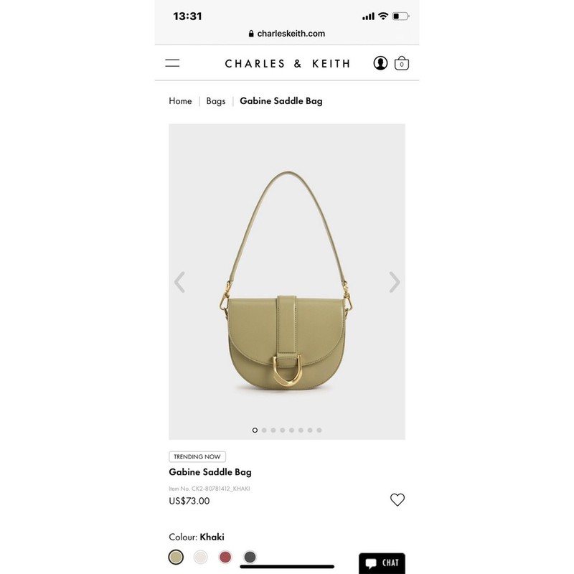Select the cream colour swatch
This screenshot has height=574, width=574.
tap(200, 557)
